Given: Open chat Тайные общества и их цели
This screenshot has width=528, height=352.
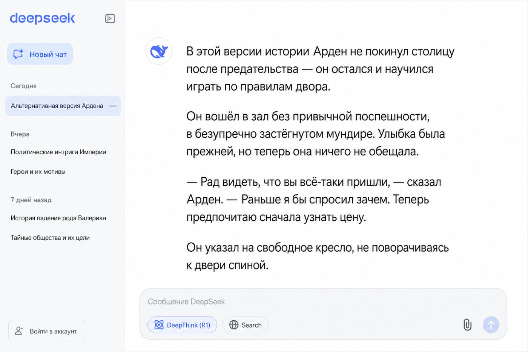Looking at the screenshot, I should click(x=50, y=238).
